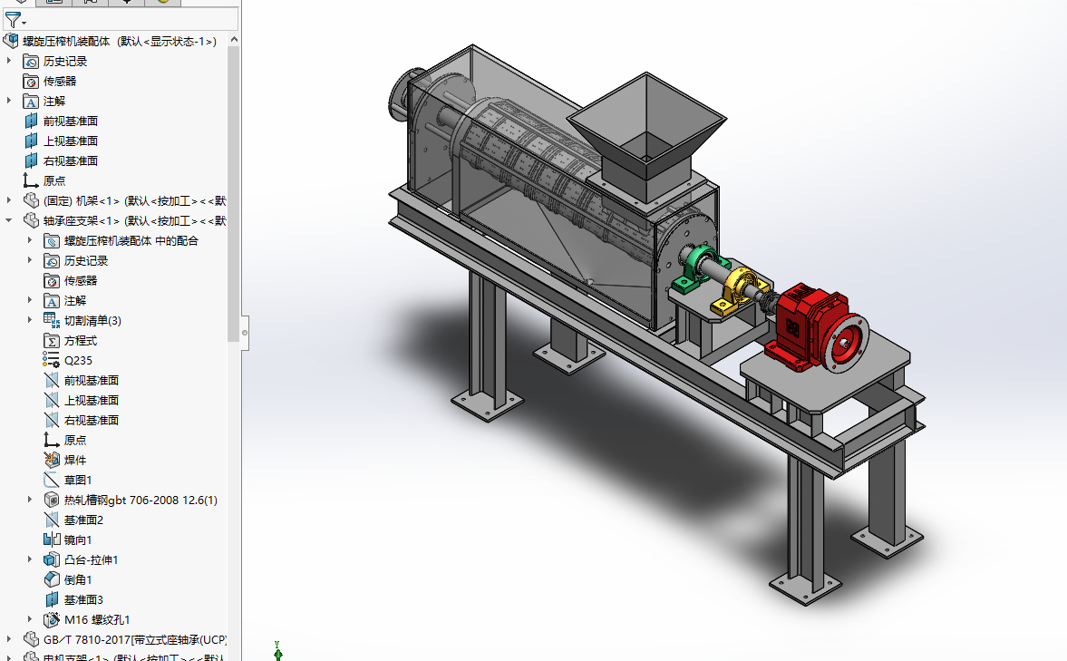Screen dimensions: 1067x661
Task: Click the 切割清单(3) cut list icon
Action: tap(52, 321)
